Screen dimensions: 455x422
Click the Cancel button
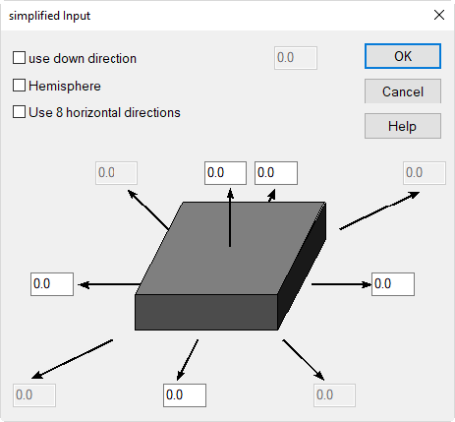tap(403, 91)
